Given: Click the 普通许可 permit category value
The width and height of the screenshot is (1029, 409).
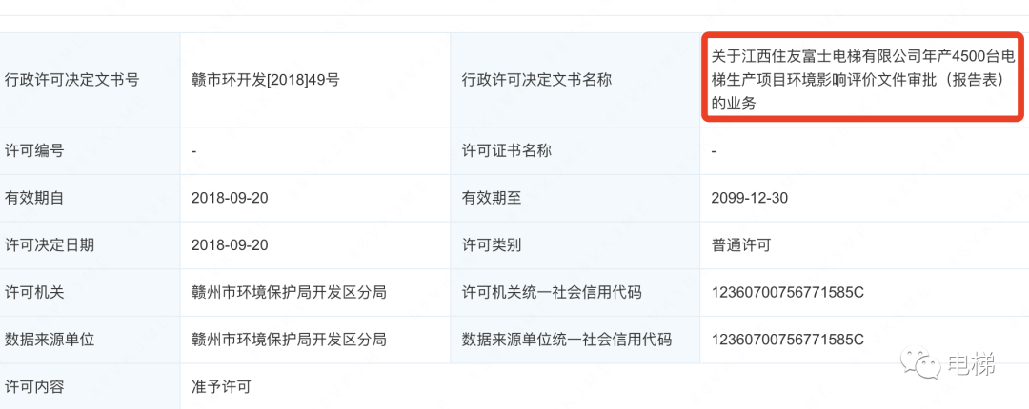Looking at the screenshot, I should tap(741, 245).
